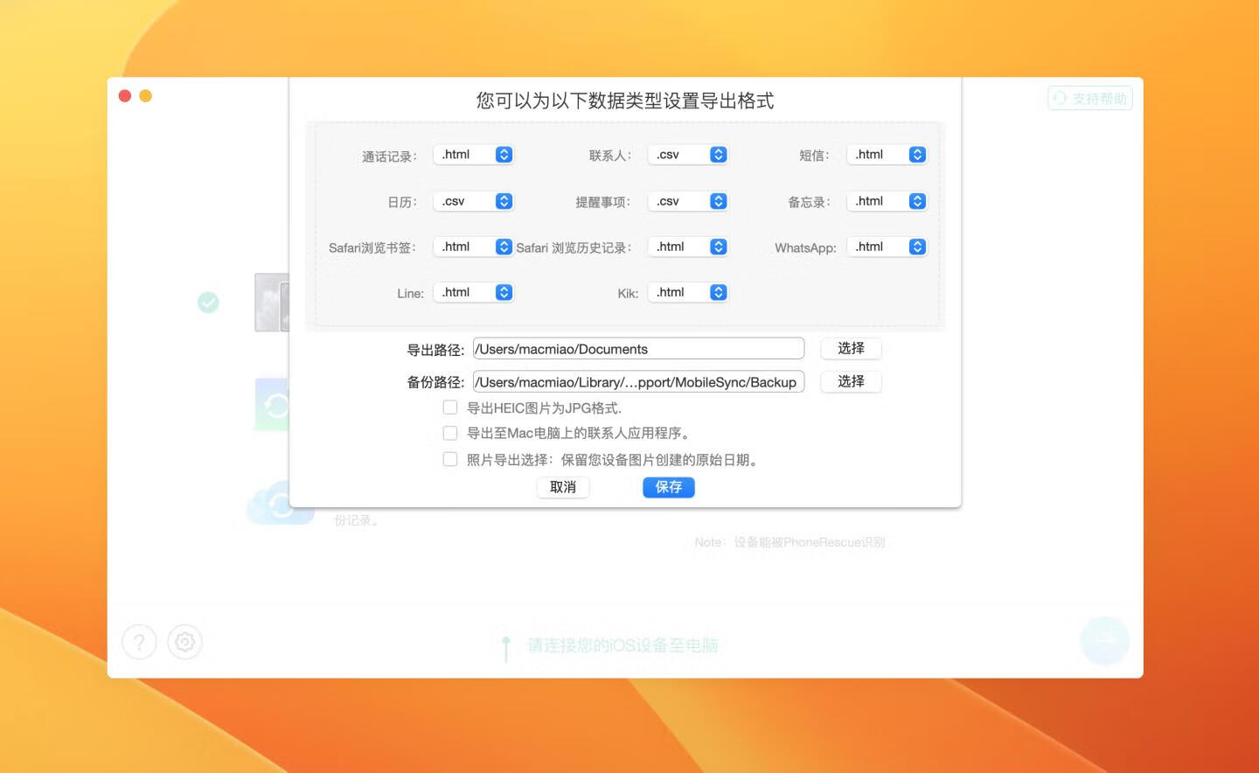Open the 通话记录 format dropdown
This screenshot has height=773, width=1259.
(473, 155)
